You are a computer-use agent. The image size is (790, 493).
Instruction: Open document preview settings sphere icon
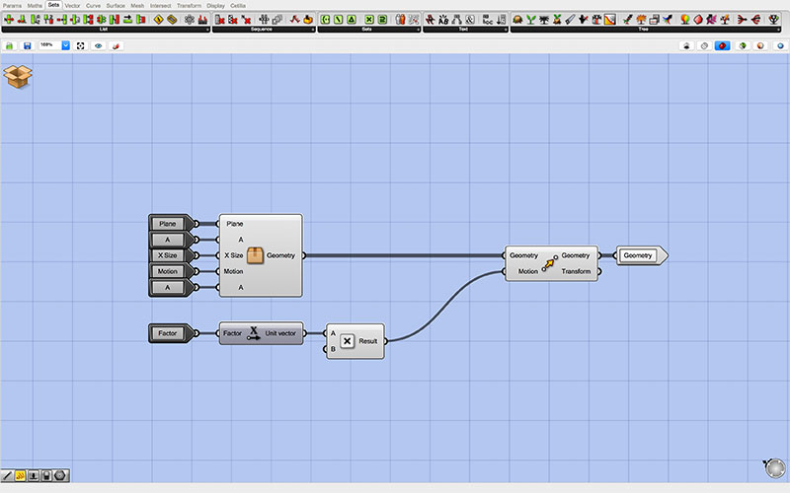click(x=760, y=45)
